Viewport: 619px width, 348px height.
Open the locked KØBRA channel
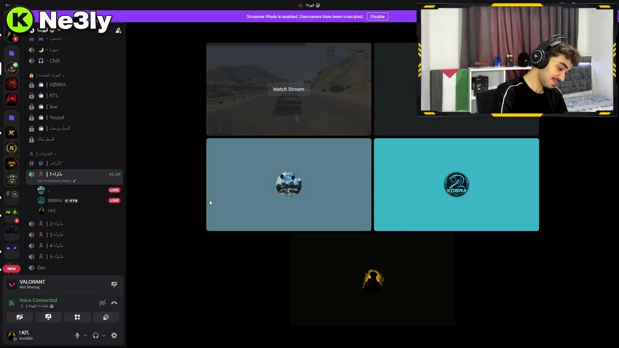click(74, 85)
